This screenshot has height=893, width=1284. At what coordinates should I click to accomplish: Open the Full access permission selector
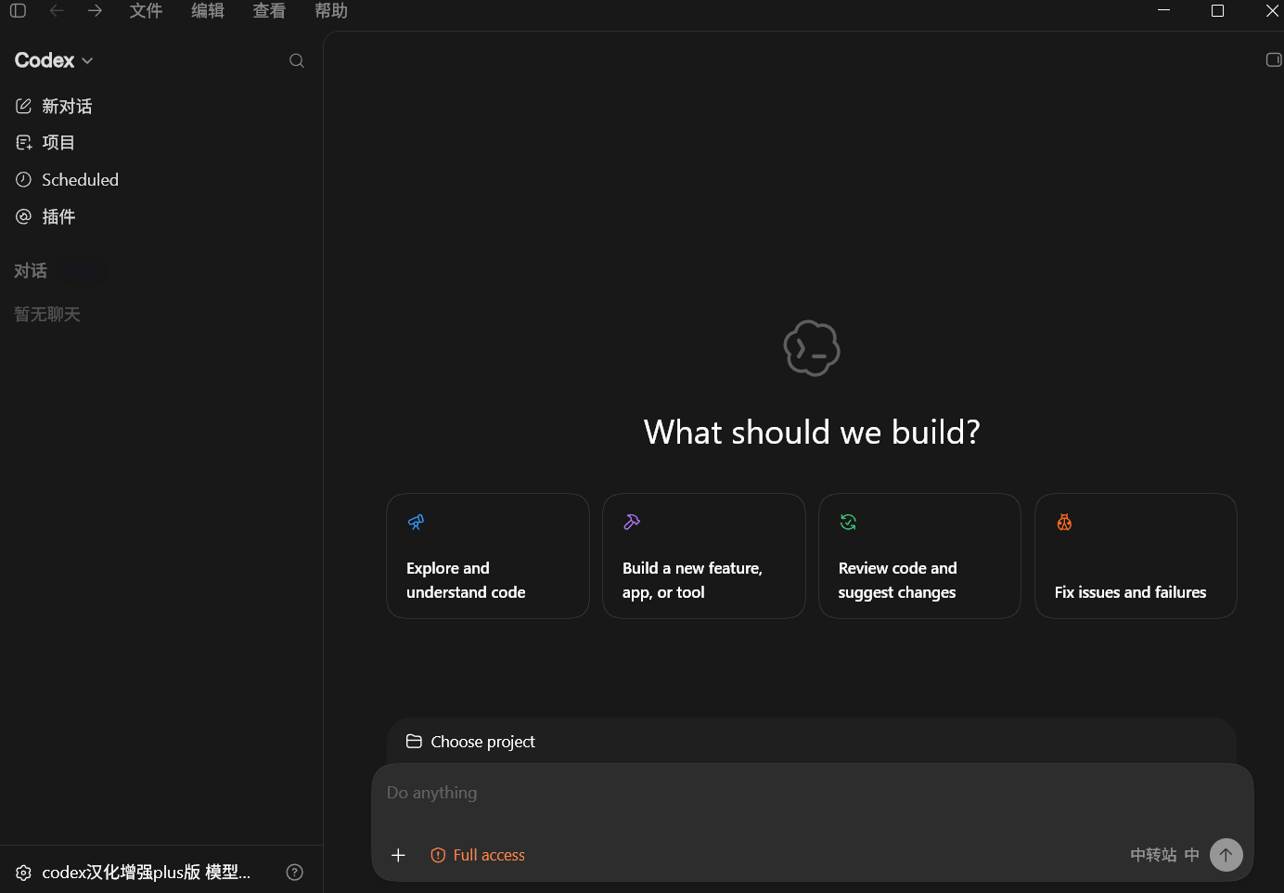tap(478, 856)
